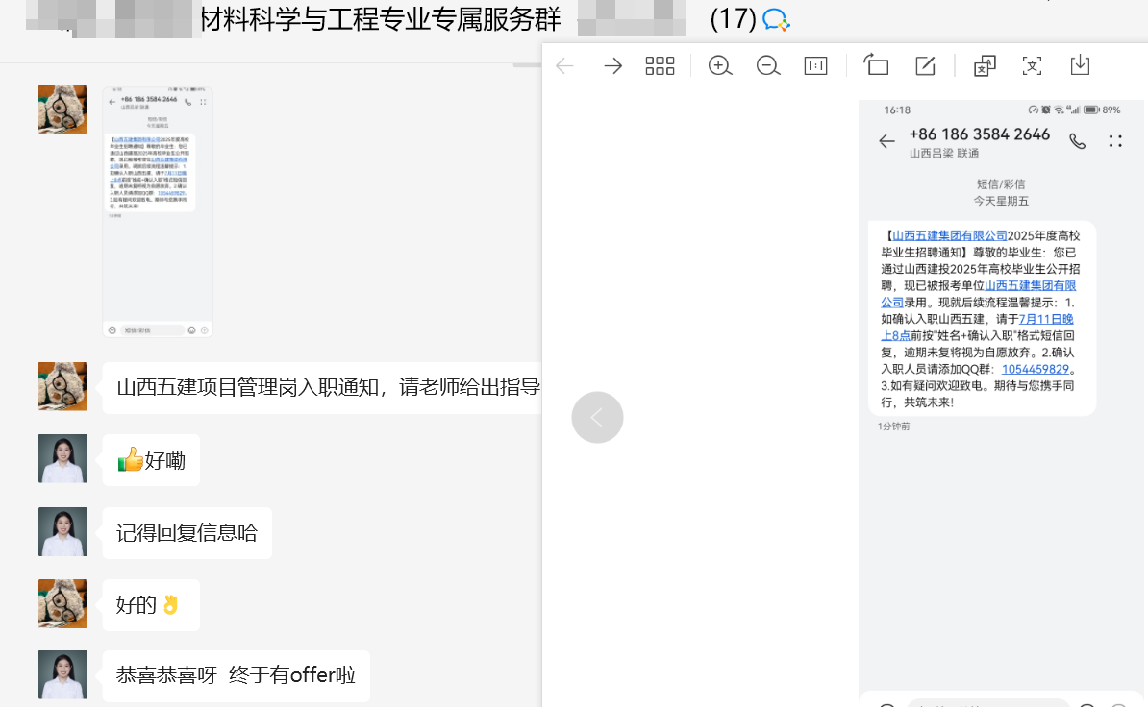Viewport: 1148px width, 707px height.
Task: Click the group chat icon beside (17)
Action: 775,19
